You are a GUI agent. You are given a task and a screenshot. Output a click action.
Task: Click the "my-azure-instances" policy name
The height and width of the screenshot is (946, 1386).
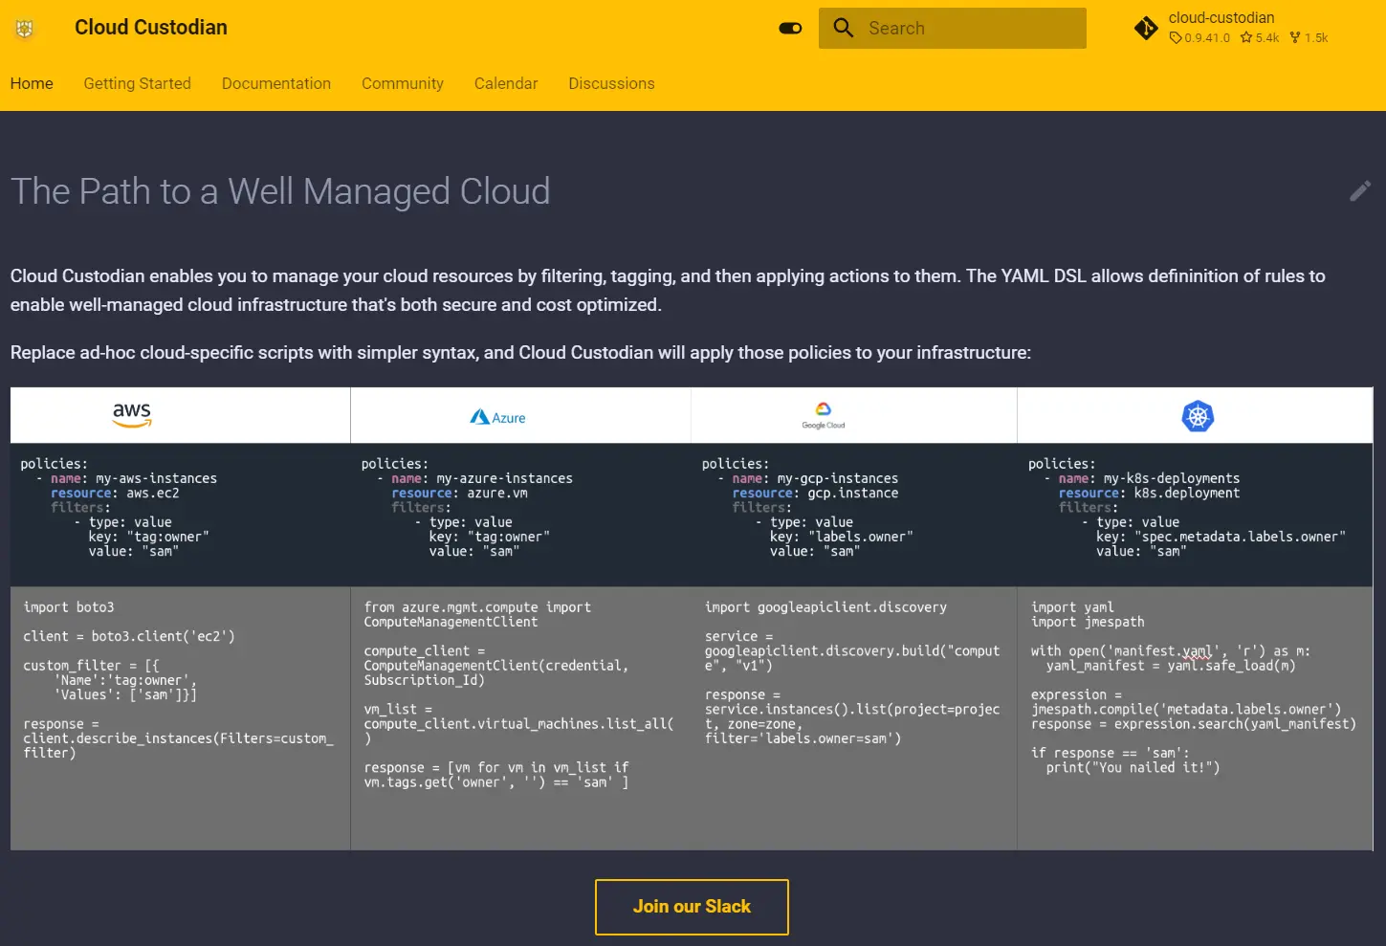tap(504, 478)
